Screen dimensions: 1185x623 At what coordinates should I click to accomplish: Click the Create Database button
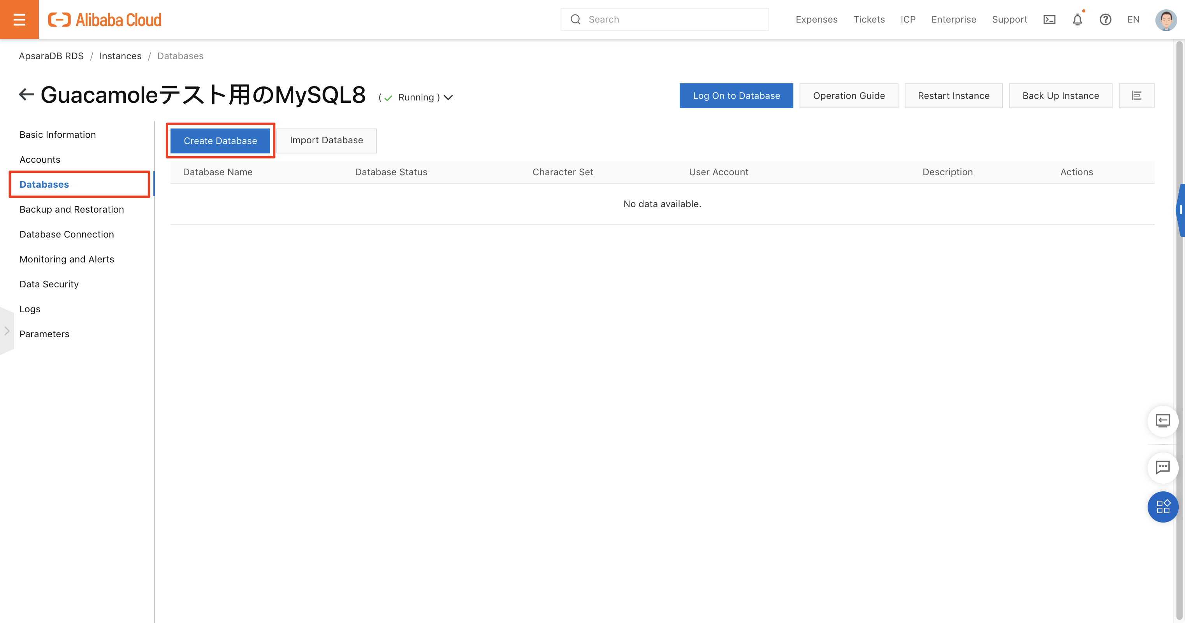point(220,140)
